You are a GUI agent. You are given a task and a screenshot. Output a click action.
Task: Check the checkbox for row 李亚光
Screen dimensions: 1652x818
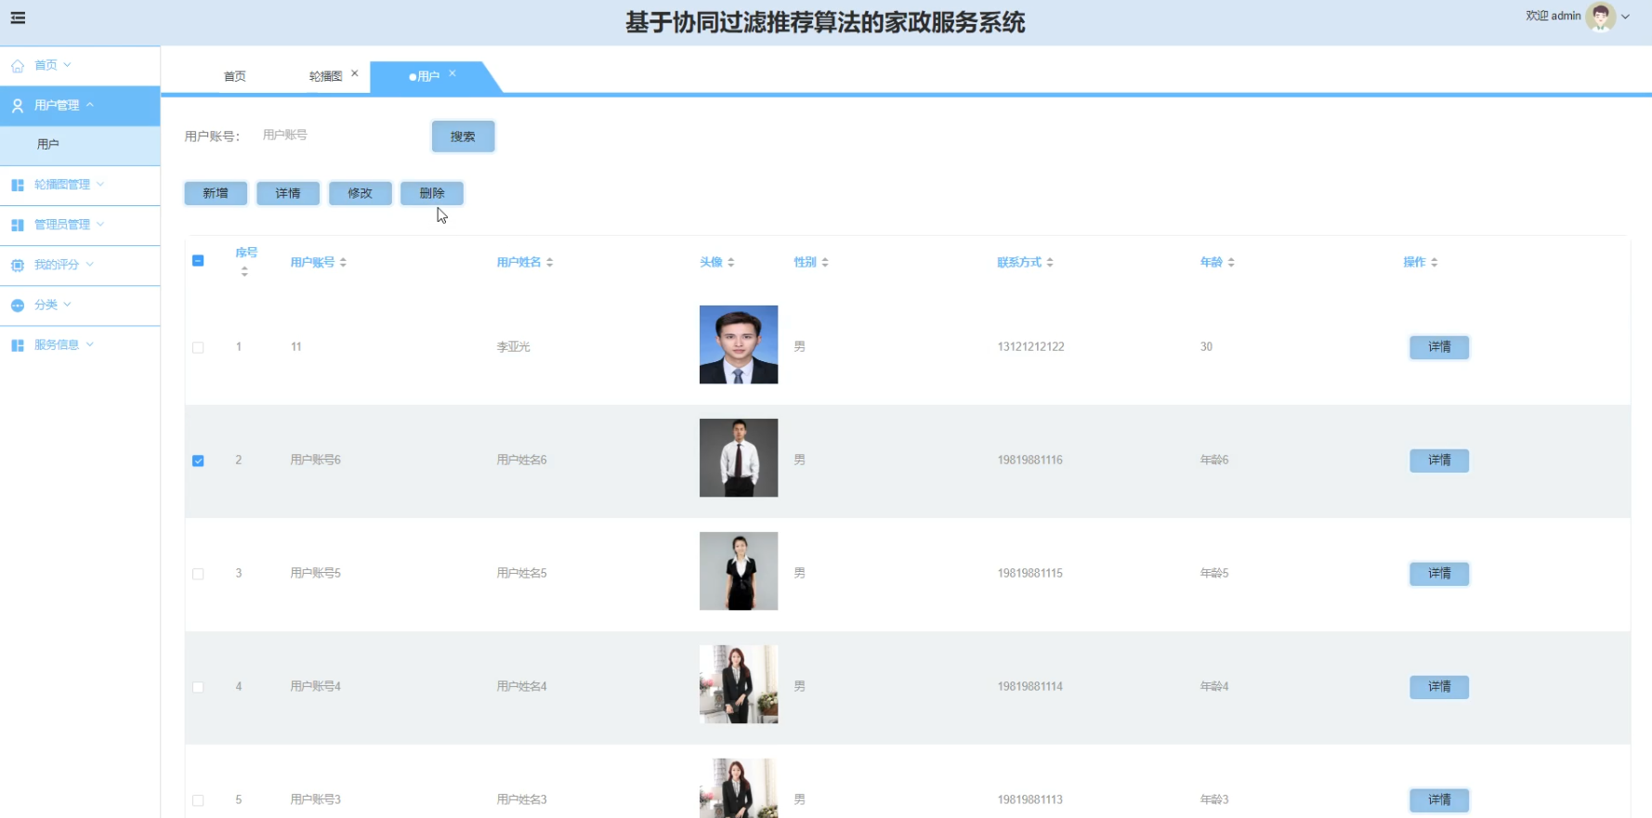click(198, 347)
